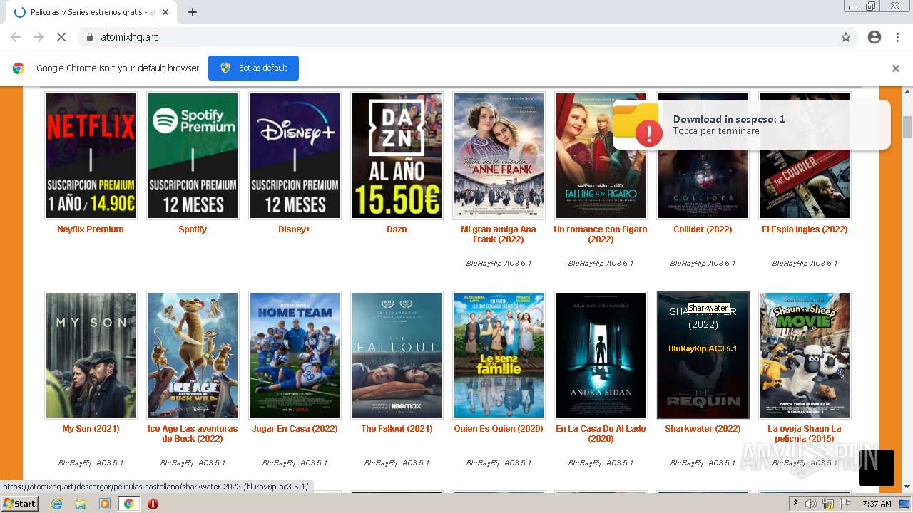Open a new browser tab
913x513 pixels.
[x=193, y=12]
